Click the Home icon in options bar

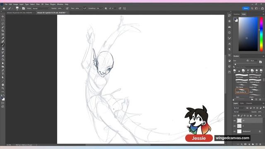pyautogui.click(x=4, y=8)
